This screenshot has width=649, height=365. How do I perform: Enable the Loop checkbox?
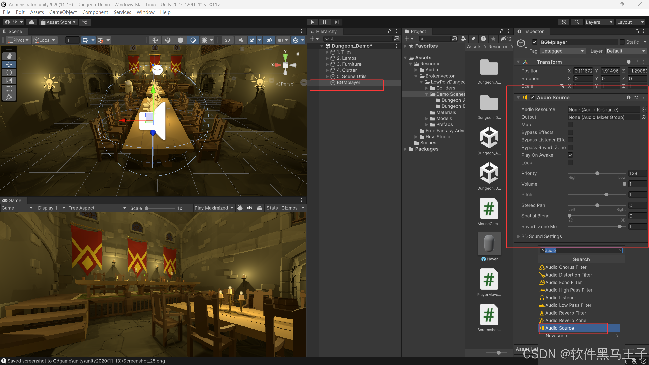570,163
